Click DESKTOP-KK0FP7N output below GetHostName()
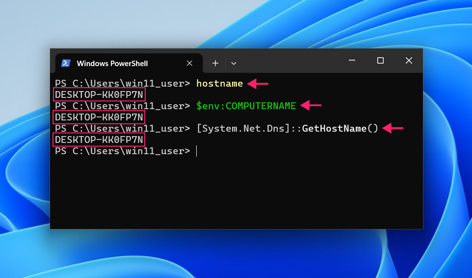Viewport: 472px width, 278px height. point(99,139)
